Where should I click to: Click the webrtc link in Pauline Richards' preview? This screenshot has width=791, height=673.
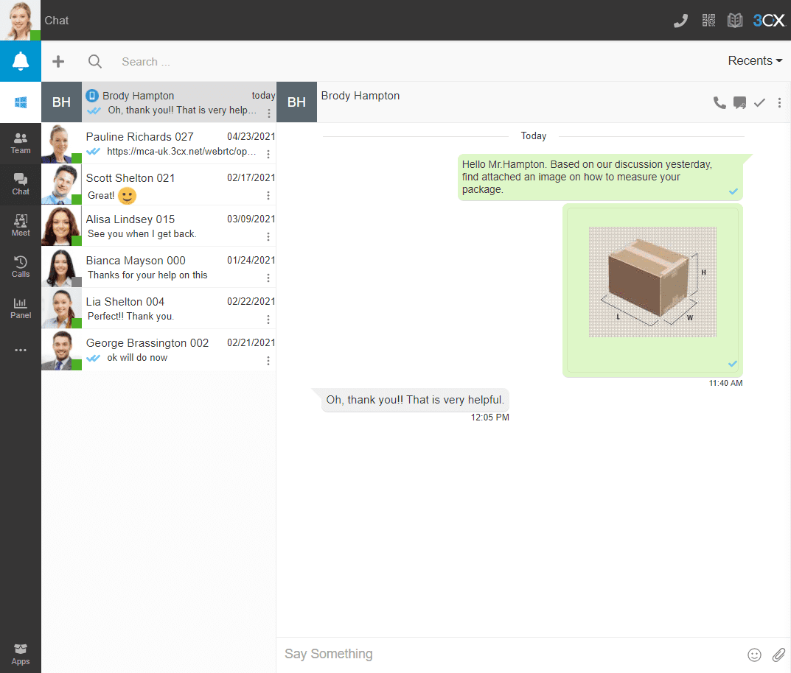click(181, 152)
